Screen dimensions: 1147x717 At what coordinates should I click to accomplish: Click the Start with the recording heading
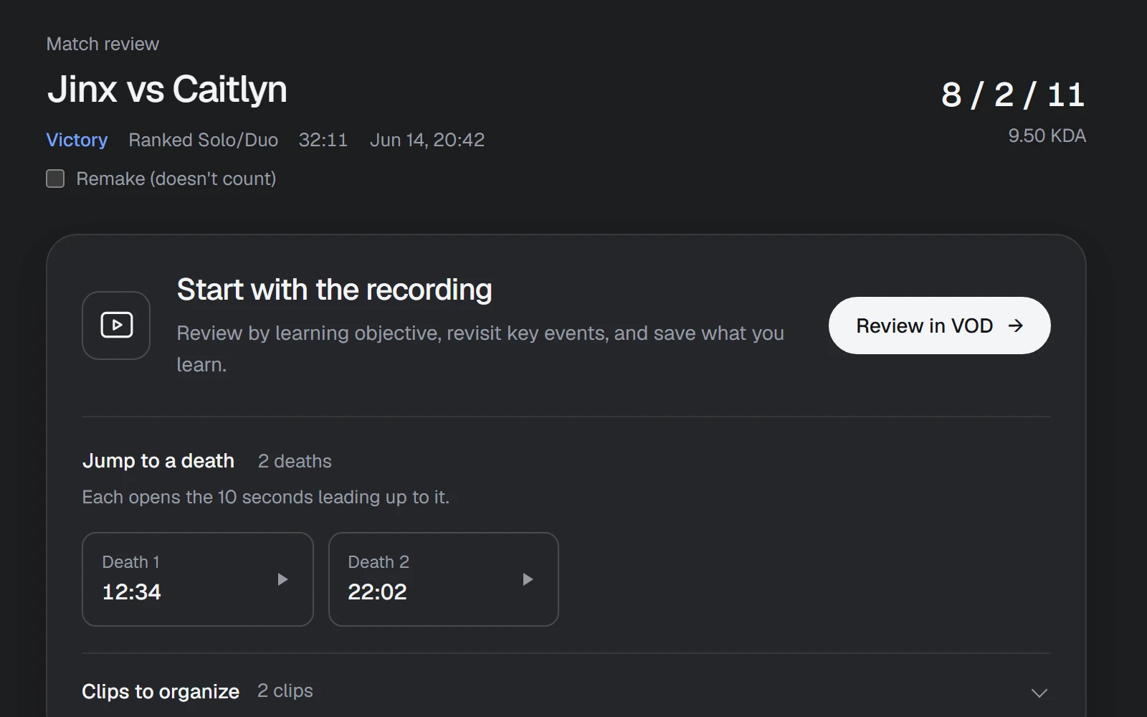[334, 290]
